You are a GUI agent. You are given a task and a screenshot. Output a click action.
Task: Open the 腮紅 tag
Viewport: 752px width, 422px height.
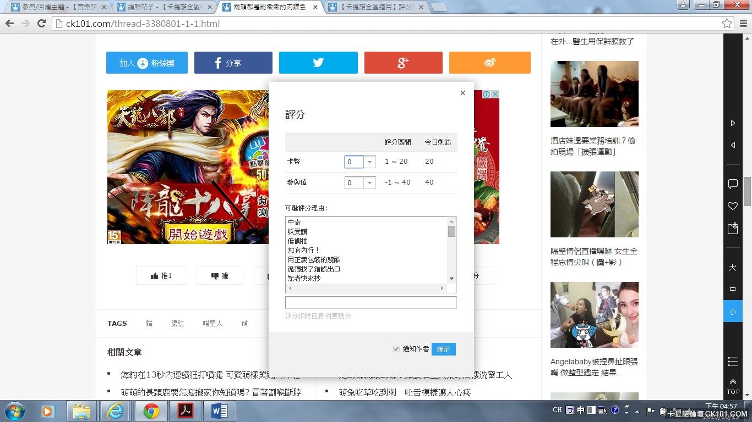(178, 324)
